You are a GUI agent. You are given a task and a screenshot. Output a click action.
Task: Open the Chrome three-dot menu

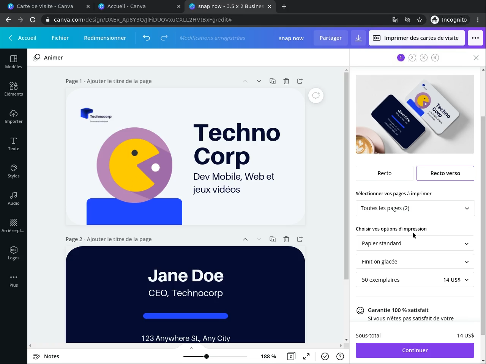(478, 20)
